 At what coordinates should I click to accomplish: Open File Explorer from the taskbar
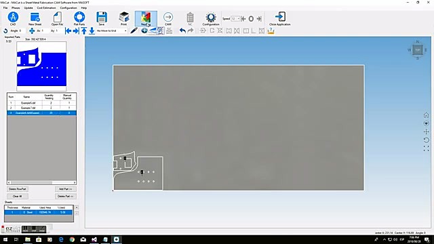pyautogui.click(x=28, y=239)
